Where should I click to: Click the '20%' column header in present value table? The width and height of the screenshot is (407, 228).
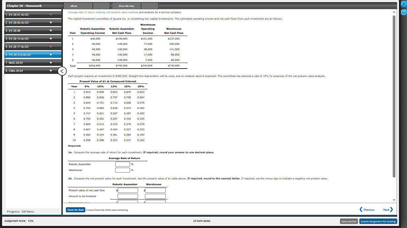(141, 86)
